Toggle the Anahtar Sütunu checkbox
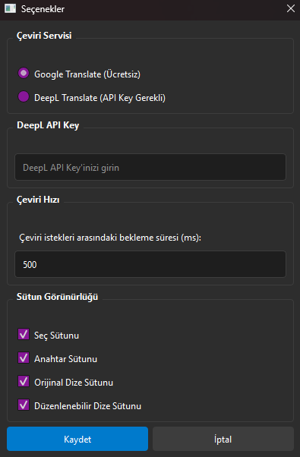The height and width of the screenshot is (457, 300). [x=24, y=358]
